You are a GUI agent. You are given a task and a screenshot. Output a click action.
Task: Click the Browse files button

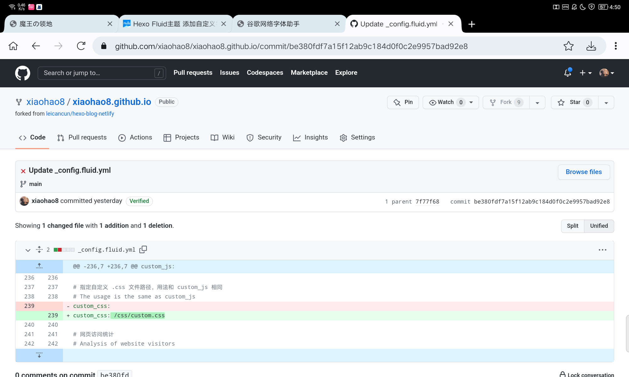tap(583, 172)
